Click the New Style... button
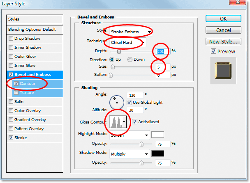Image resolution: width=250 pixels, height=183 pixels. 223,41
